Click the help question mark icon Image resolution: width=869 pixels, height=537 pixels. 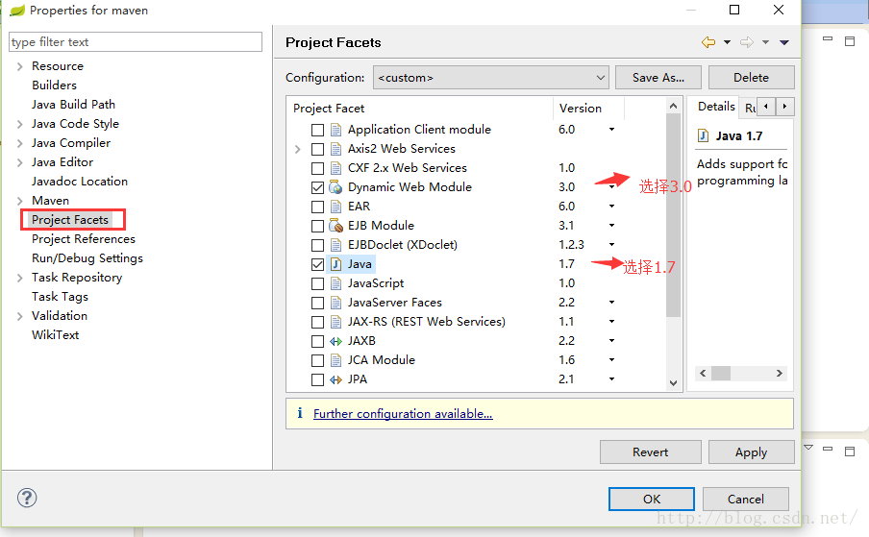pyautogui.click(x=27, y=498)
